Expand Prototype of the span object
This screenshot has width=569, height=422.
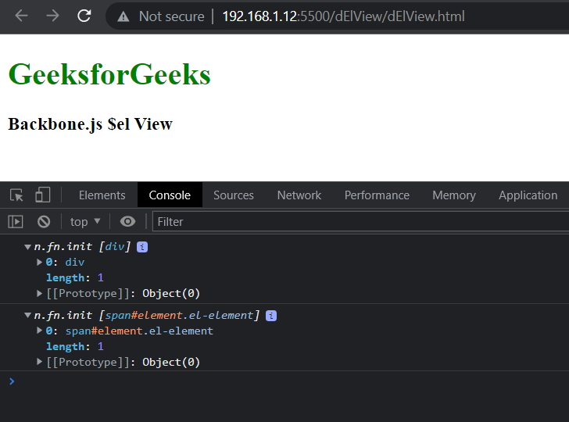pyautogui.click(x=40, y=362)
